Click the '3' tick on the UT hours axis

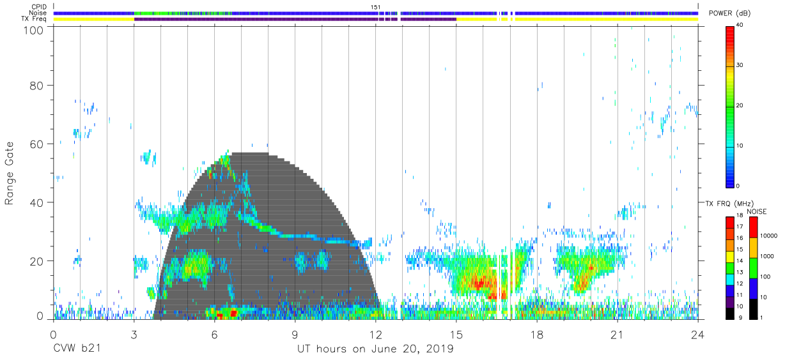(134, 333)
